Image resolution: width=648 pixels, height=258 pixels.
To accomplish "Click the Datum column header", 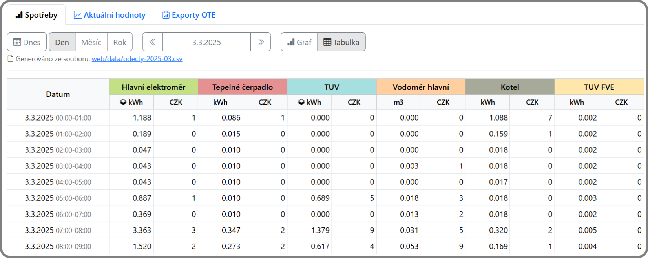I will [x=58, y=94].
